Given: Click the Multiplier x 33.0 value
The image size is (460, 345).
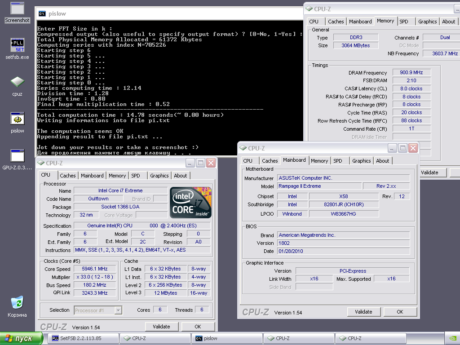Looking at the screenshot, I should click(95, 277).
